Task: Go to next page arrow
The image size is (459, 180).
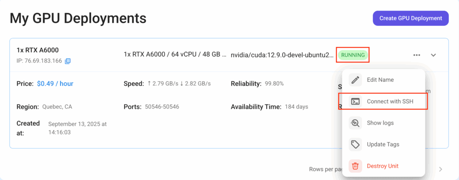Action: (441, 169)
